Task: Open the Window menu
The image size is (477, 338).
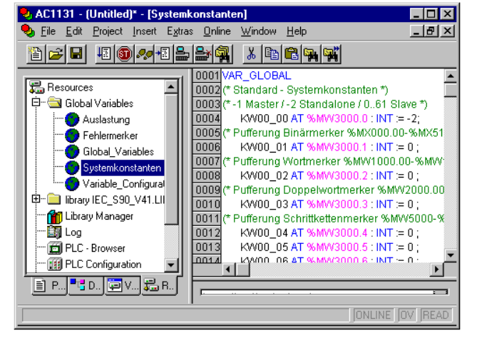Action: click(258, 31)
